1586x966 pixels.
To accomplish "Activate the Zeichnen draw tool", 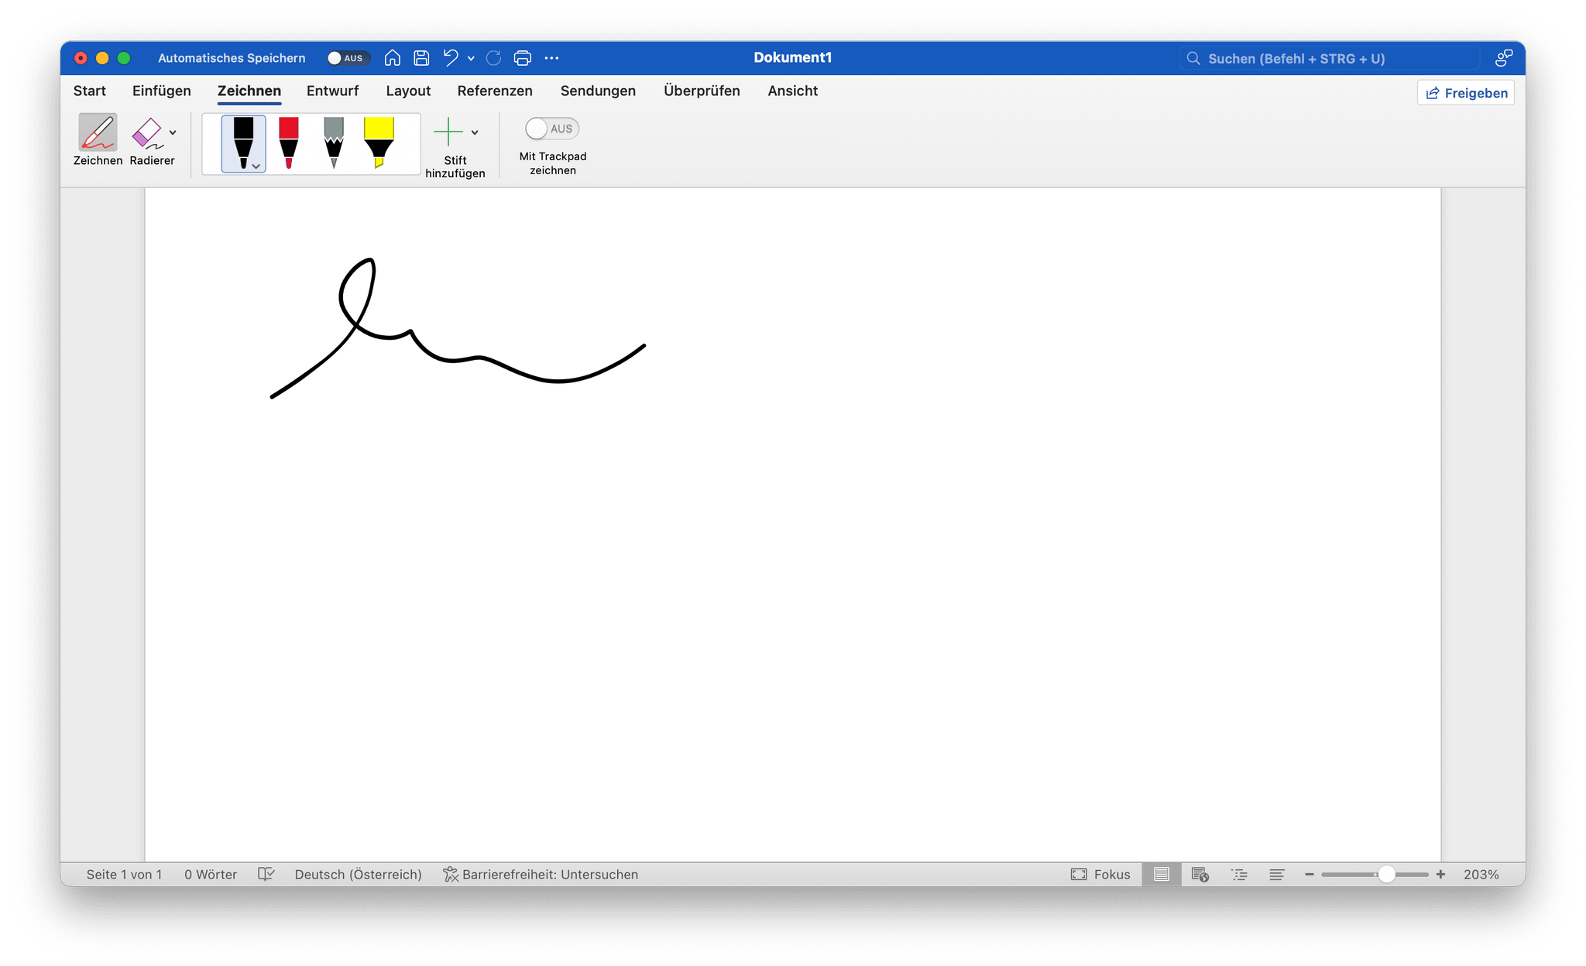I will [98, 140].
